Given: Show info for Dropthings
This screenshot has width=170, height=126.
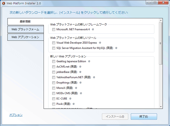Looking at the screenshot, I should (81, 83).
